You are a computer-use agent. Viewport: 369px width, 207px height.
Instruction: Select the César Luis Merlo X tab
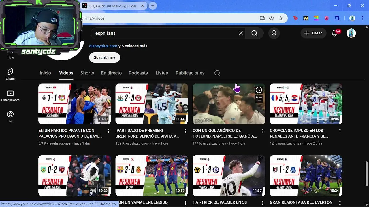(113, 6)
